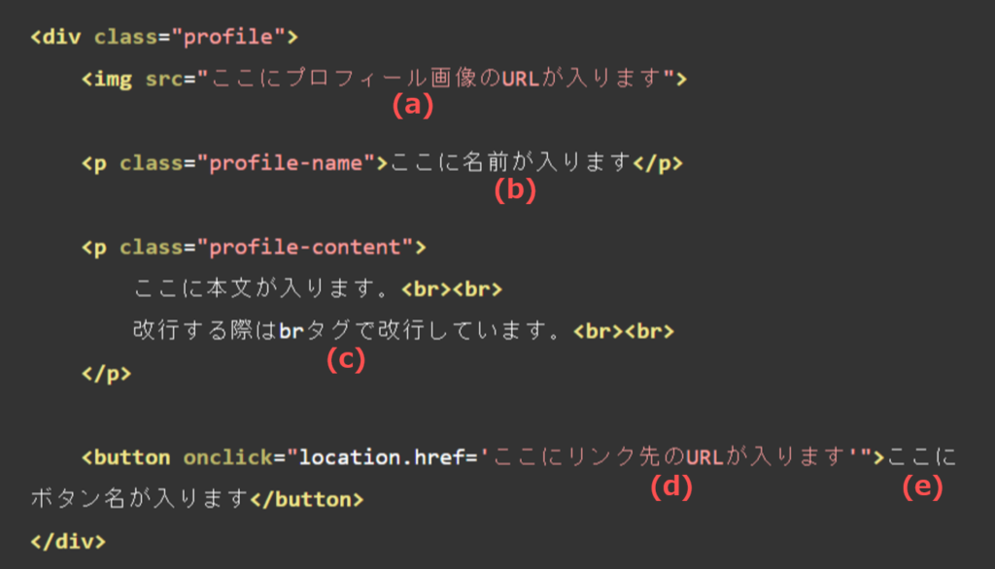Click the button onclick attribute name

tap(227, 457)
